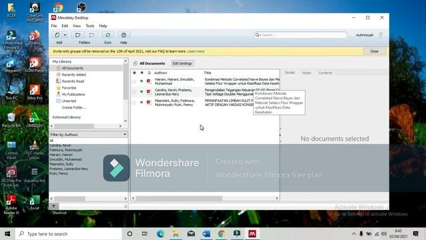Toggle favorite star for Candra, Kevin row

tap(134, 92)
